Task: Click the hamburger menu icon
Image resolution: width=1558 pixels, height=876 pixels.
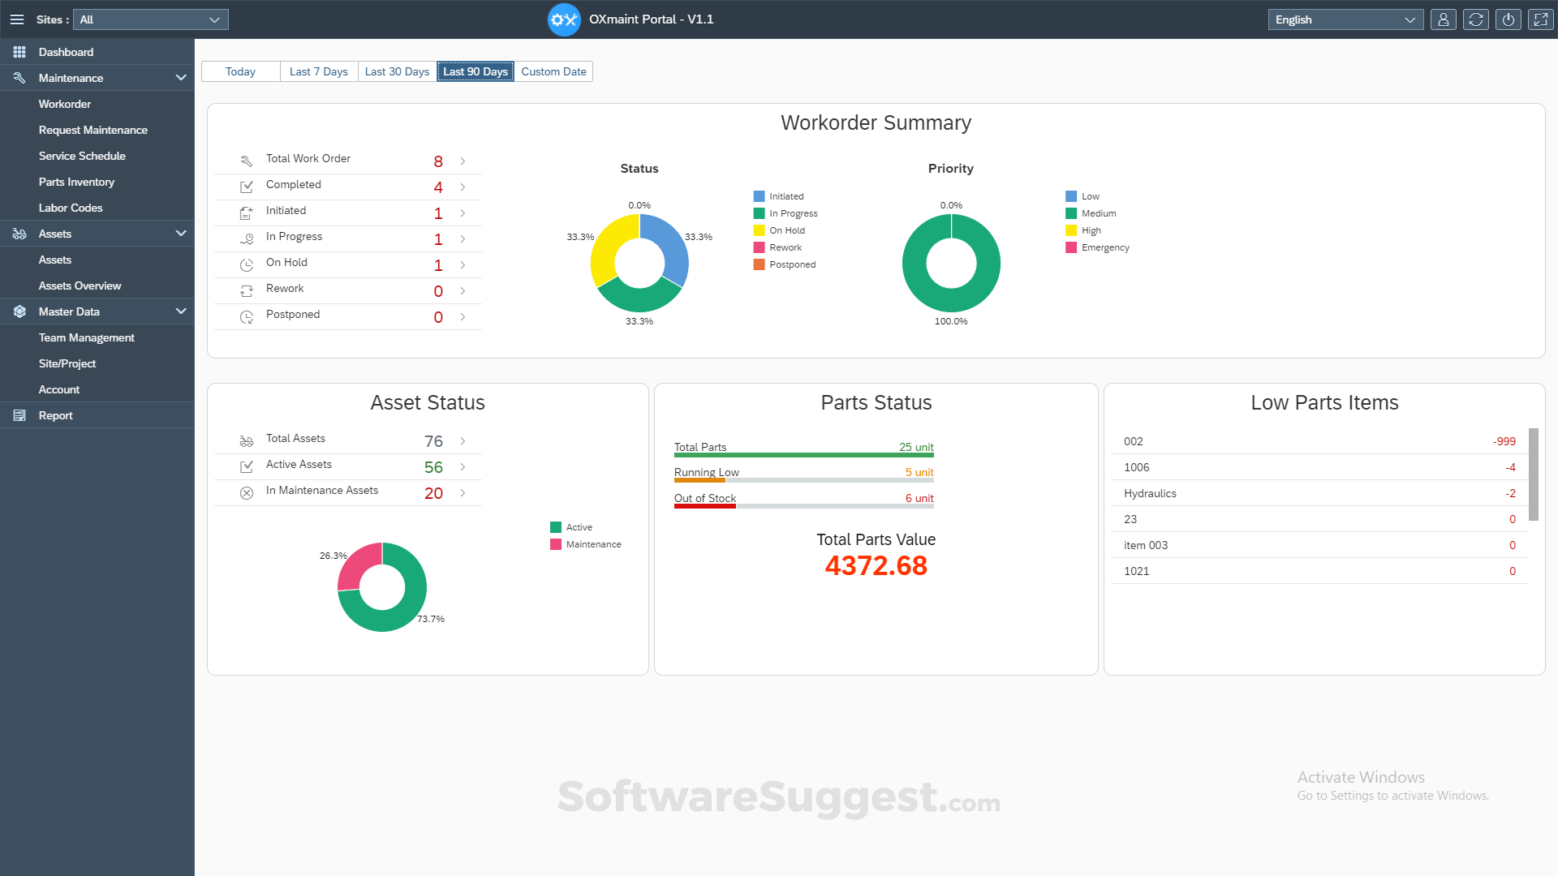Action: pyautogui.click(x=17, y=19)
